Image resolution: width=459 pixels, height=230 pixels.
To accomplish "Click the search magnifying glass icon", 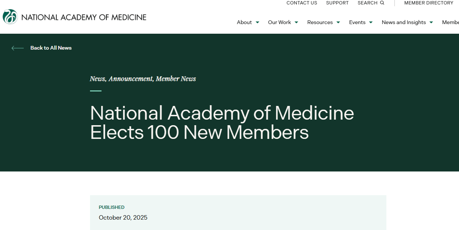I will coord(382,3).
